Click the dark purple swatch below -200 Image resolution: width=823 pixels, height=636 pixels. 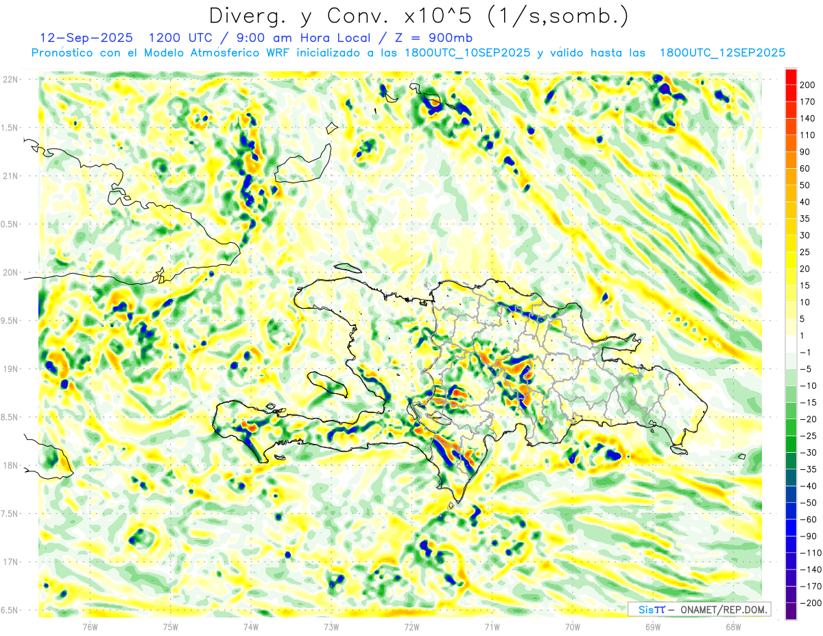(791, 611)
